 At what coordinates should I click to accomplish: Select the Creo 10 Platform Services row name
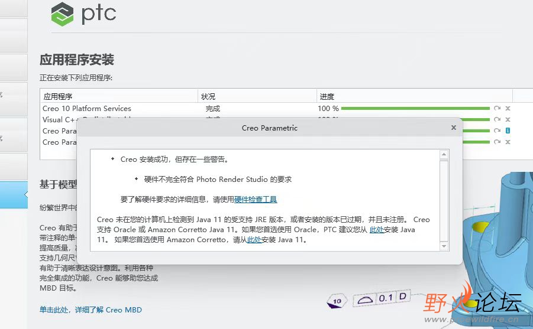click(87, 108)
